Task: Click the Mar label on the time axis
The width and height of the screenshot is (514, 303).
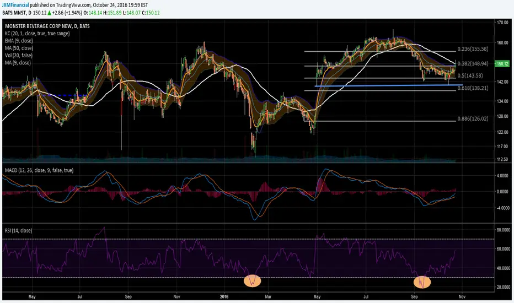Action: (x=268, y=297)
